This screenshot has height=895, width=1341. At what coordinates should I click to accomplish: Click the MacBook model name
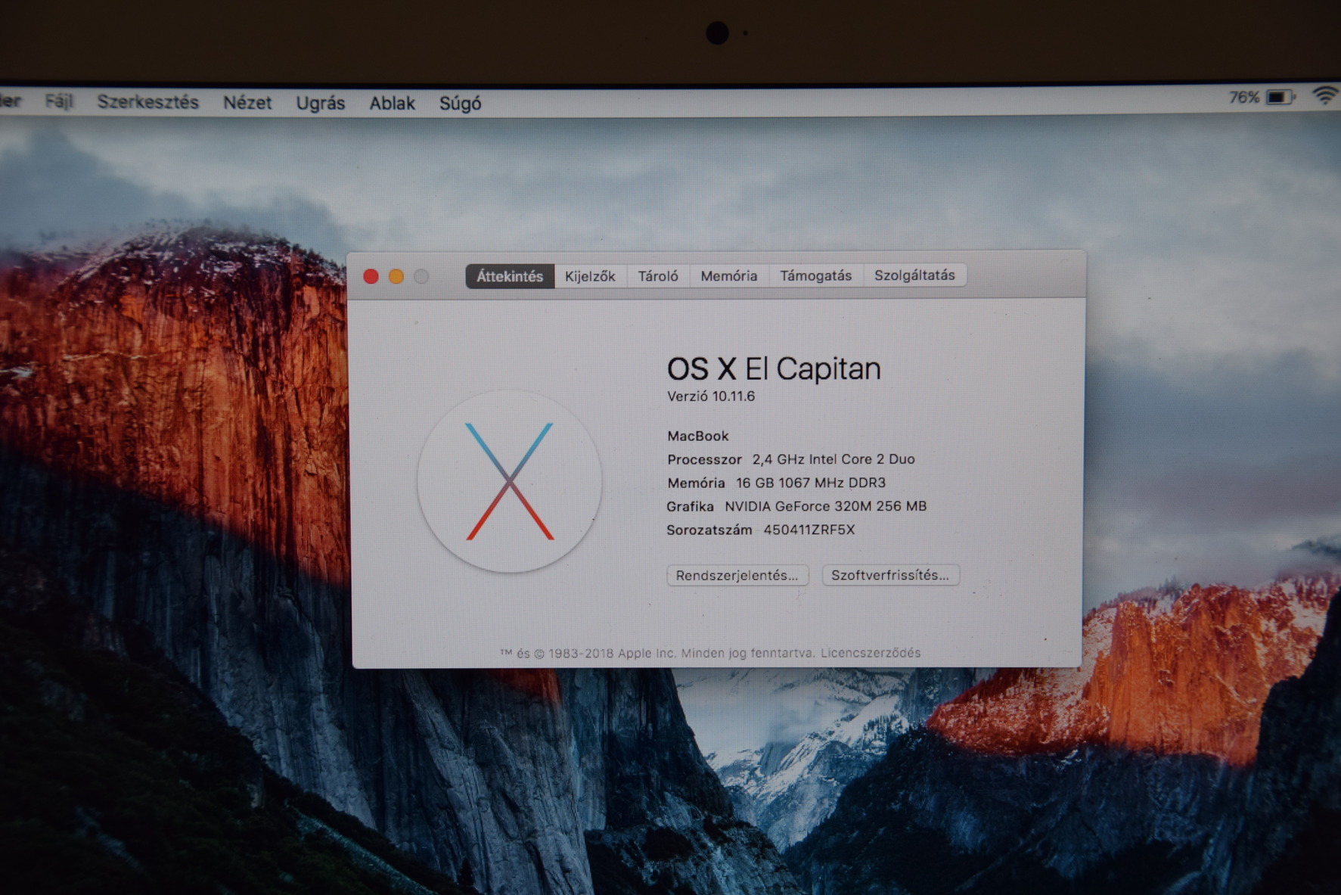tap(698, 436)
